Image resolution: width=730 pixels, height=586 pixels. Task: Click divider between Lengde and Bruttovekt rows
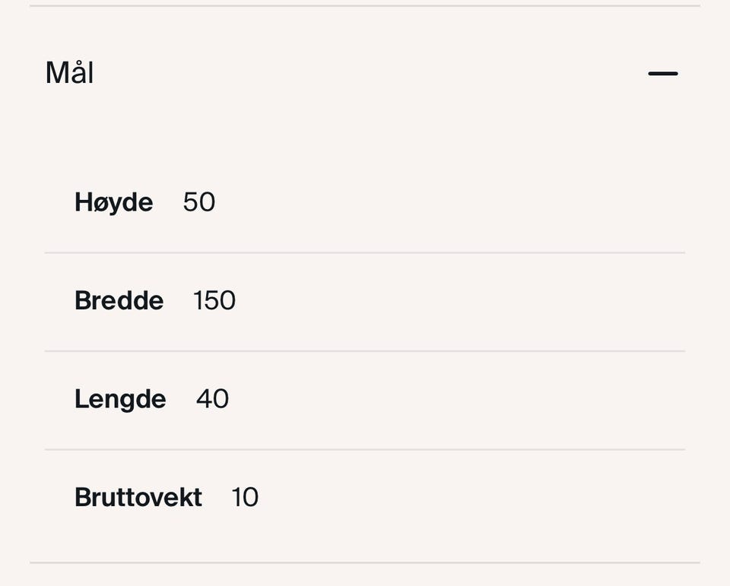365,449
